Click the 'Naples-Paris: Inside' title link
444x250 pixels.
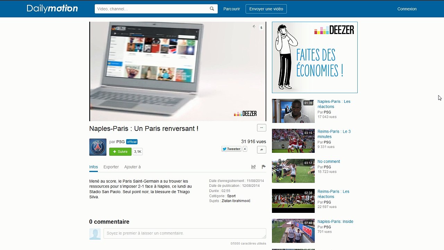[335, 222]
